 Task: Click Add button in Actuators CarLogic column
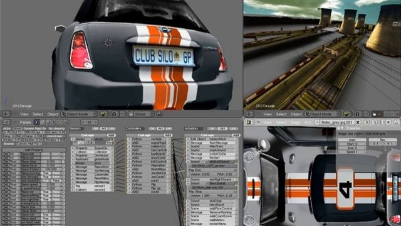[236, 135]
